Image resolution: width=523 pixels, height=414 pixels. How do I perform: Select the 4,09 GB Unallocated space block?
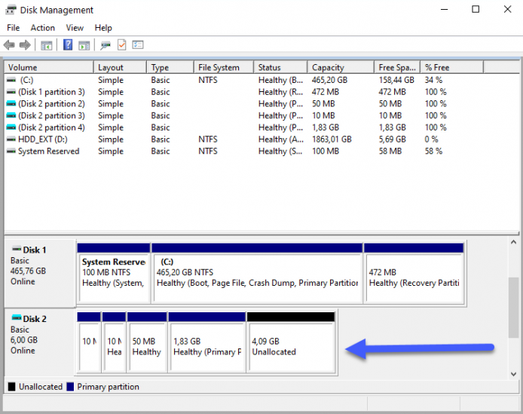pyautogui.click(x=291, y=342)
